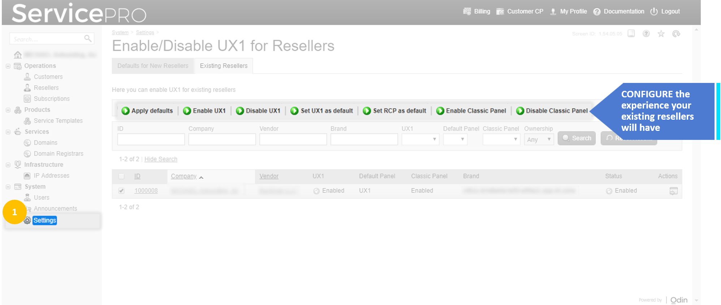Click the favorites star icon
721x305 pixels.
click(661, 34)
